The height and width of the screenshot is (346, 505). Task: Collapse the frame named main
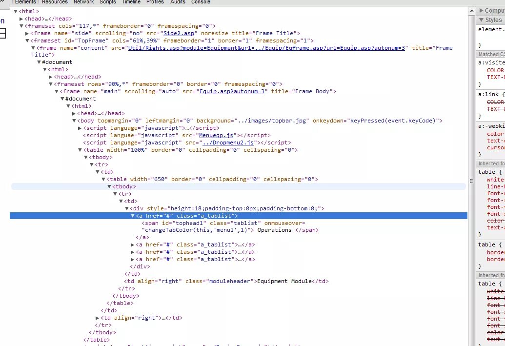coord(57,91)
